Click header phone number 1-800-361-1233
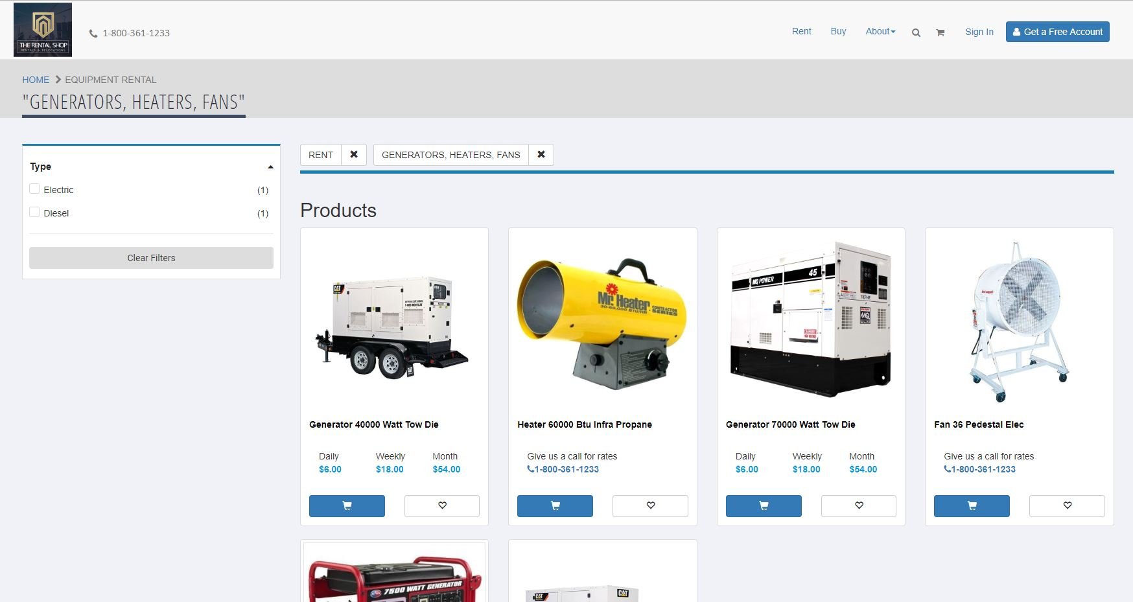Image resolution: width=1133 pixels, height=602 pixels. [x=136, y=33]
